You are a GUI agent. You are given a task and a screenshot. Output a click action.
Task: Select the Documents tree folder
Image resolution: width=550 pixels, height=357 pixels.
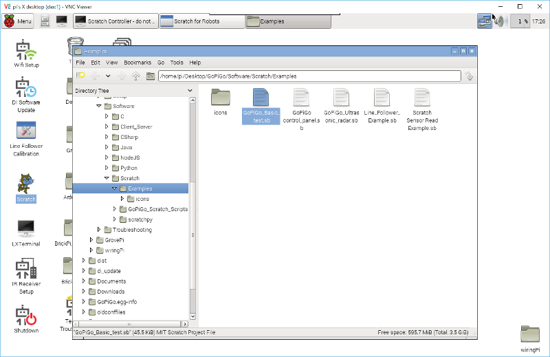[x=107, y=281]
